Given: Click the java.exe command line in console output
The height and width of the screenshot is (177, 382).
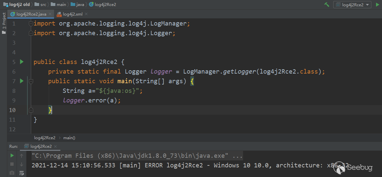Looking at the screenshot, I should click(x=137, y=156).
